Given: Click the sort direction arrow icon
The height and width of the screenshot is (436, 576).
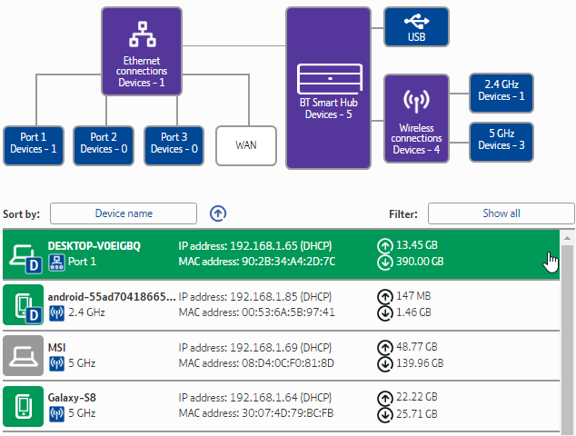Looking at the screenshot, I should [218, 213].
